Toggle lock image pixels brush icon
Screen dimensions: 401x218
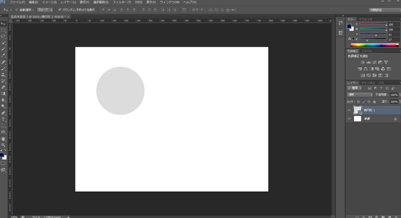pyautogui.click(x=364, y=102)
